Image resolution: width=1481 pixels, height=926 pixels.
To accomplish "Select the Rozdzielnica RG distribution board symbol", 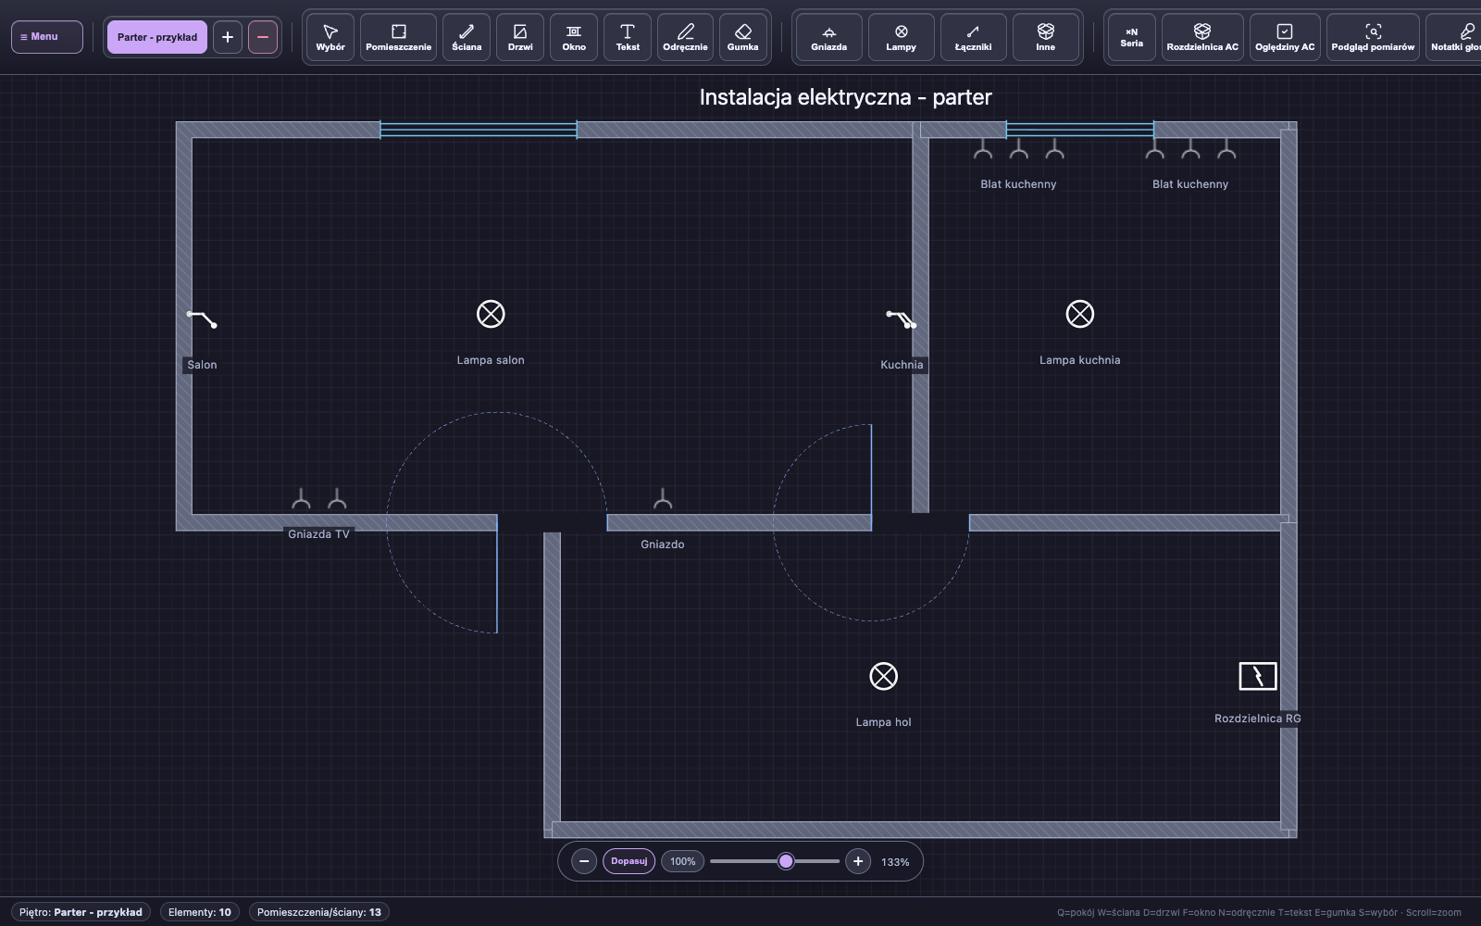I will pyautogui.click(x=1258, y=676).
